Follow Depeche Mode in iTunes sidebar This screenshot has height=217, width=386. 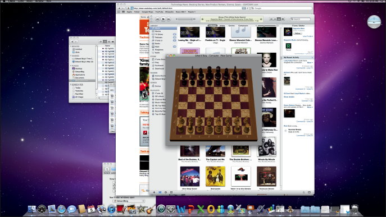click(297, 33)
